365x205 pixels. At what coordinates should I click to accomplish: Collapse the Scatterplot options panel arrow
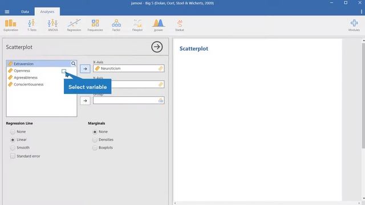coord(157,47)
